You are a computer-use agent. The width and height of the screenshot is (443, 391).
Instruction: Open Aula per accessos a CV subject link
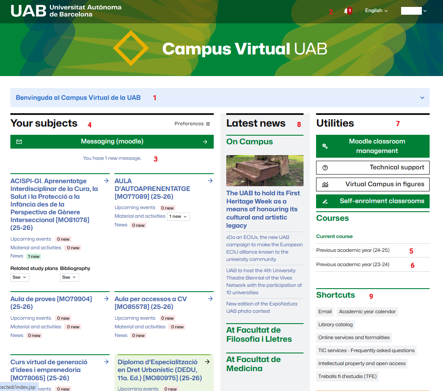tap(151, 303)
